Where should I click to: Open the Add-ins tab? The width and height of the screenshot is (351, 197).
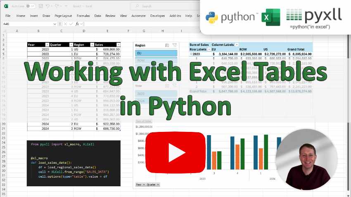pos(175,16)
